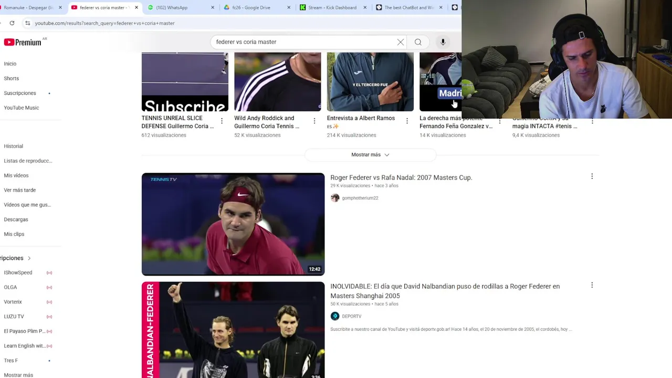This screenshot has height=378, width=672.
Task: Open Vídeos que me gustan in sidebar
Action: point(27,205)
